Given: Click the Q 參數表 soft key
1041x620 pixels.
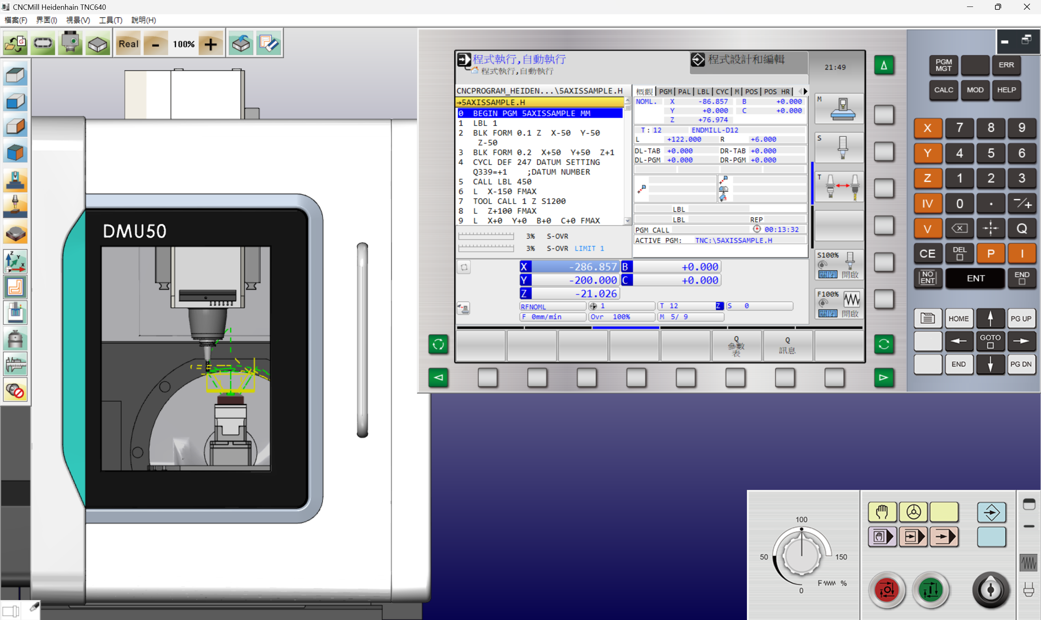Looking at the screenshot, I should (x=736, y=346).
